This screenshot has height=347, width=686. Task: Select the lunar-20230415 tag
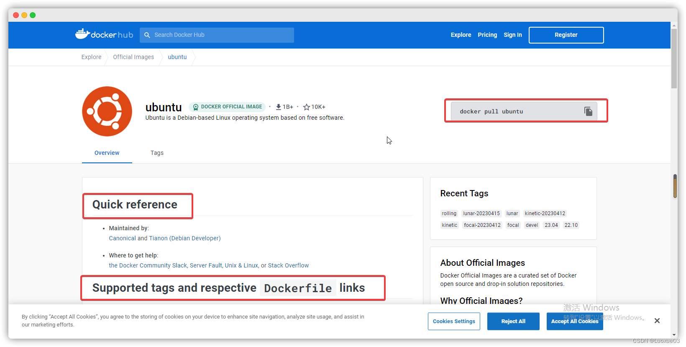tap(481, 213)
